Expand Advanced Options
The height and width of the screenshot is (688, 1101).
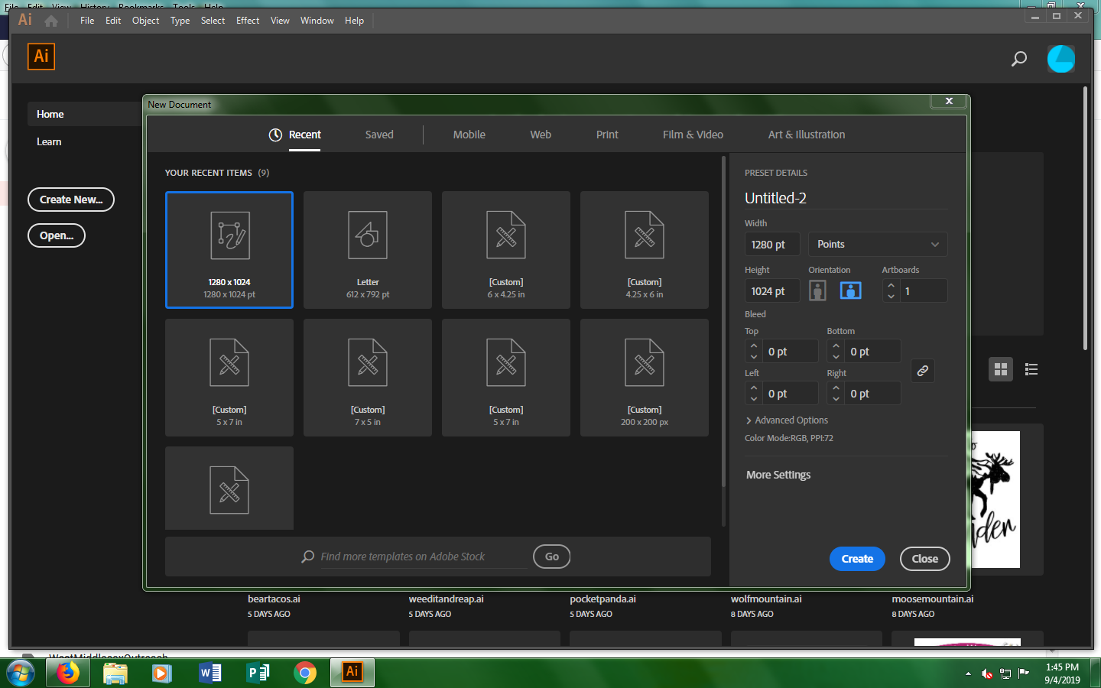[787, 420]
